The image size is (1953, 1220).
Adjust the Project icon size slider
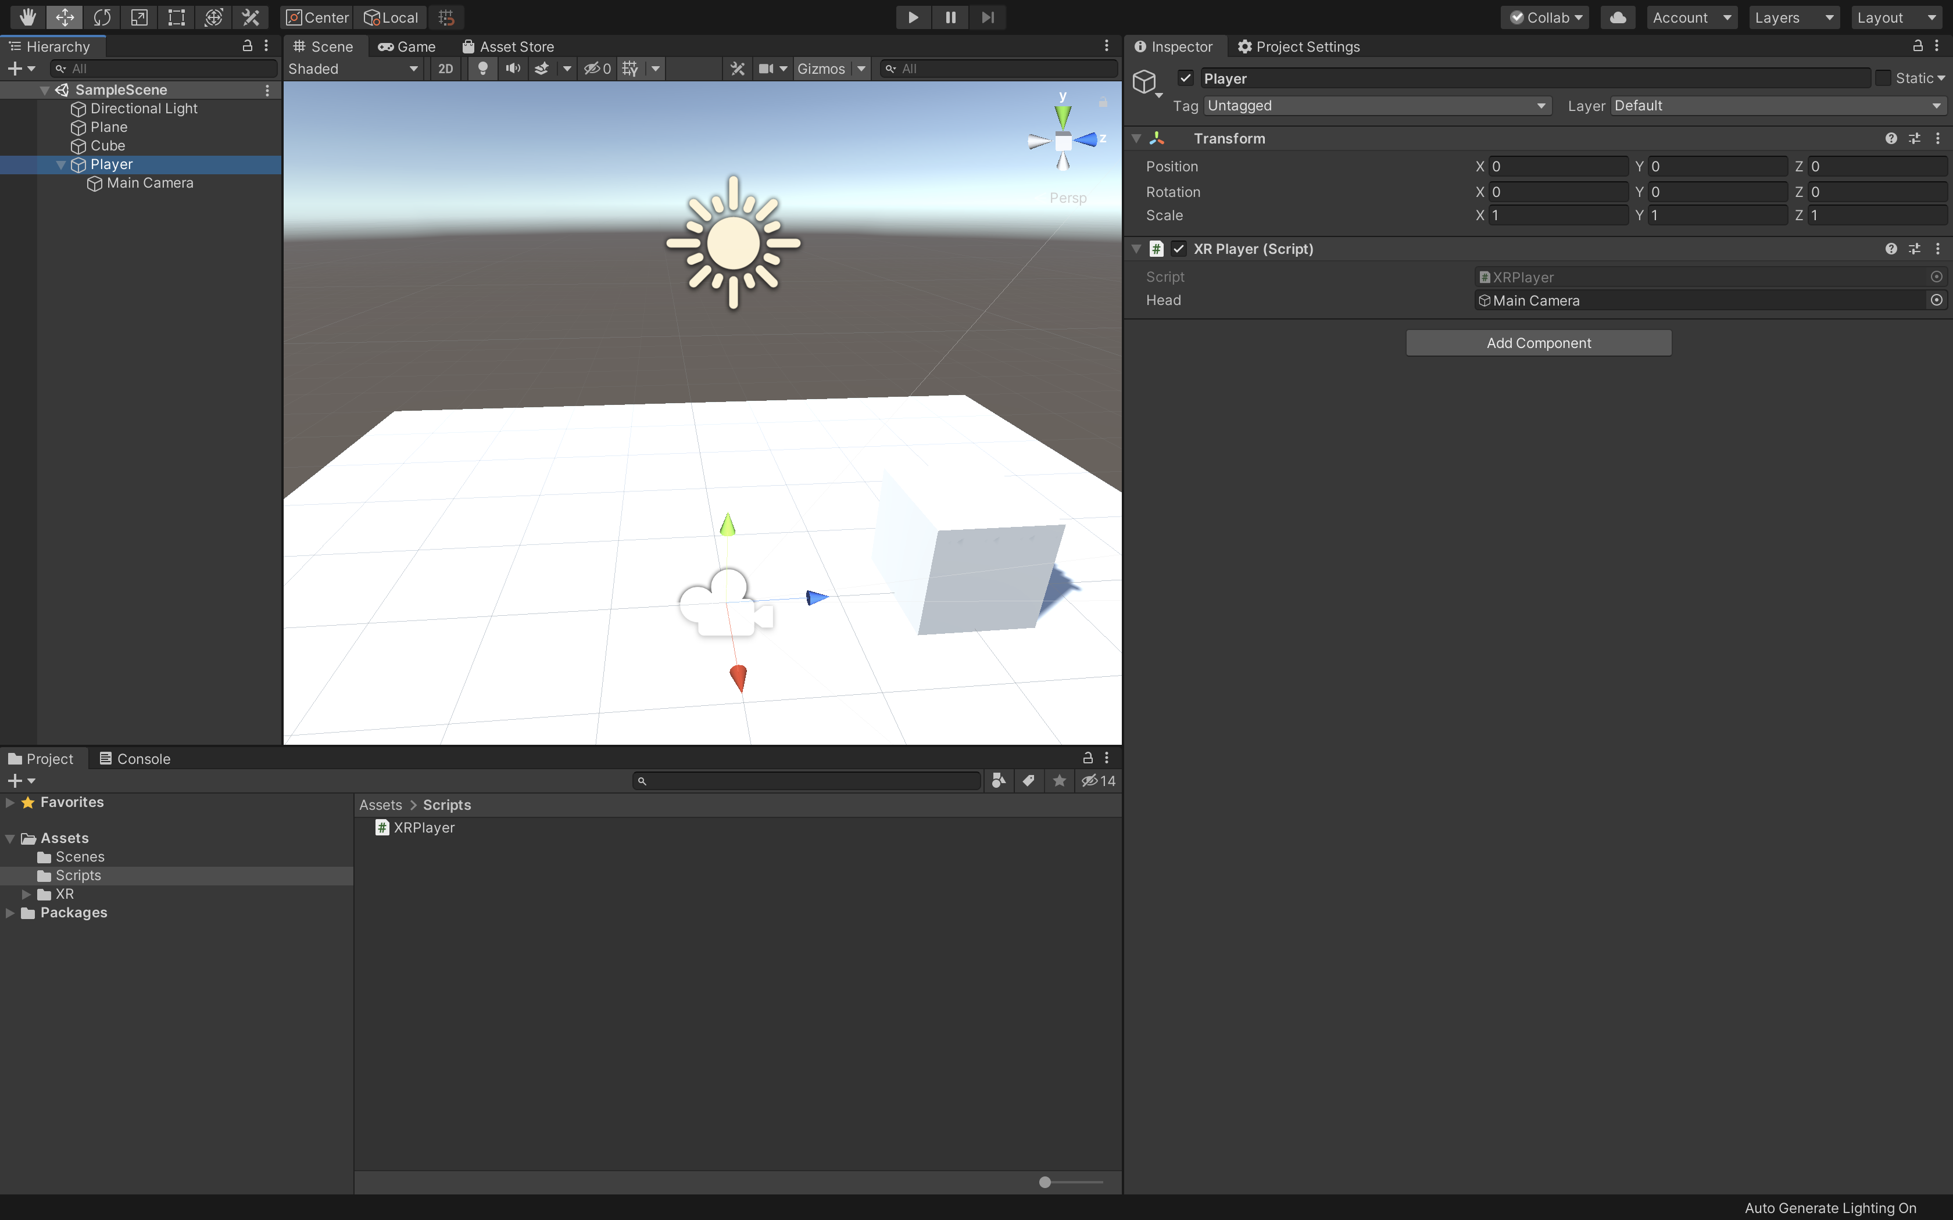(1045, 1182)
